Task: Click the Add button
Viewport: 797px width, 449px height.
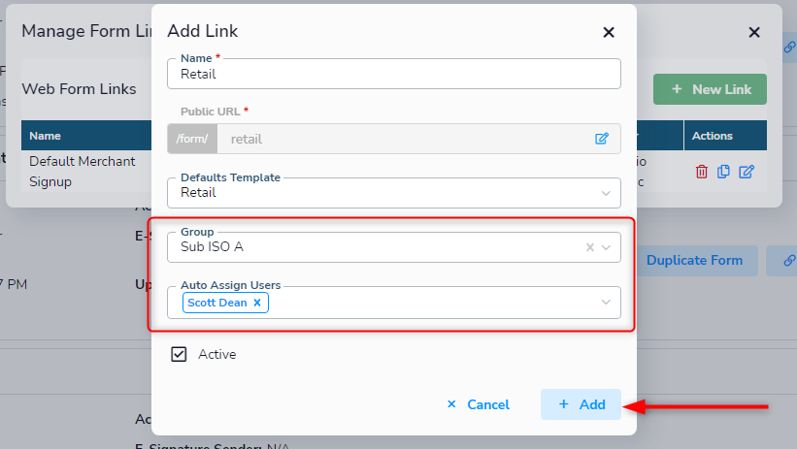Action: coord(581,404)
